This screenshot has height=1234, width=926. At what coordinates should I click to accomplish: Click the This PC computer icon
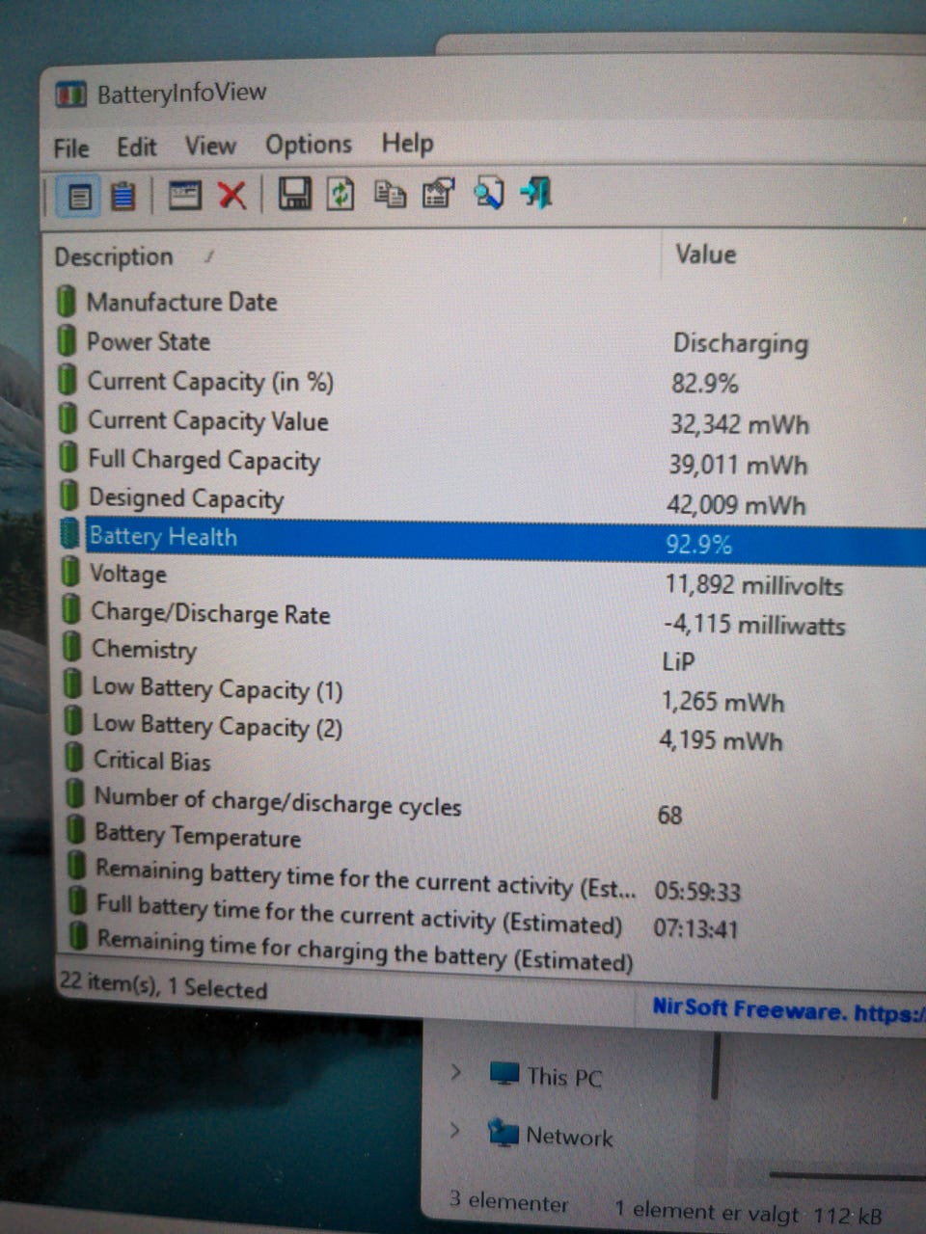point(504,1073)
